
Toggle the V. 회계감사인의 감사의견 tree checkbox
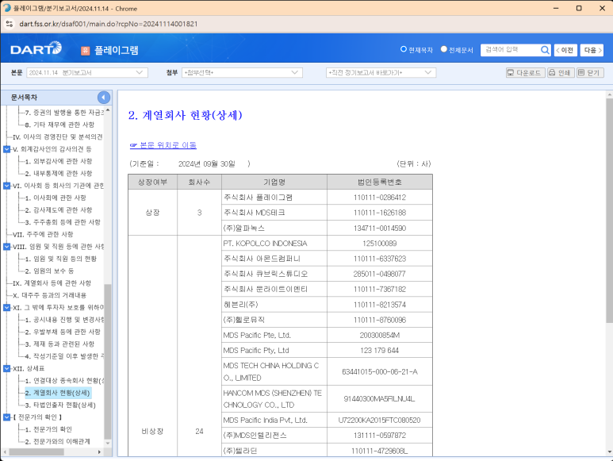[6, 149]
